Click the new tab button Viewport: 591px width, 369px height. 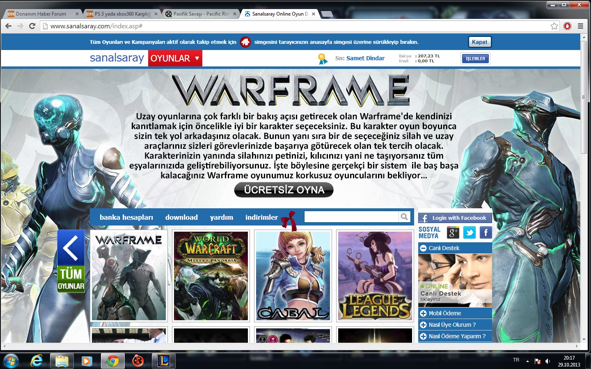click(327, 14)
